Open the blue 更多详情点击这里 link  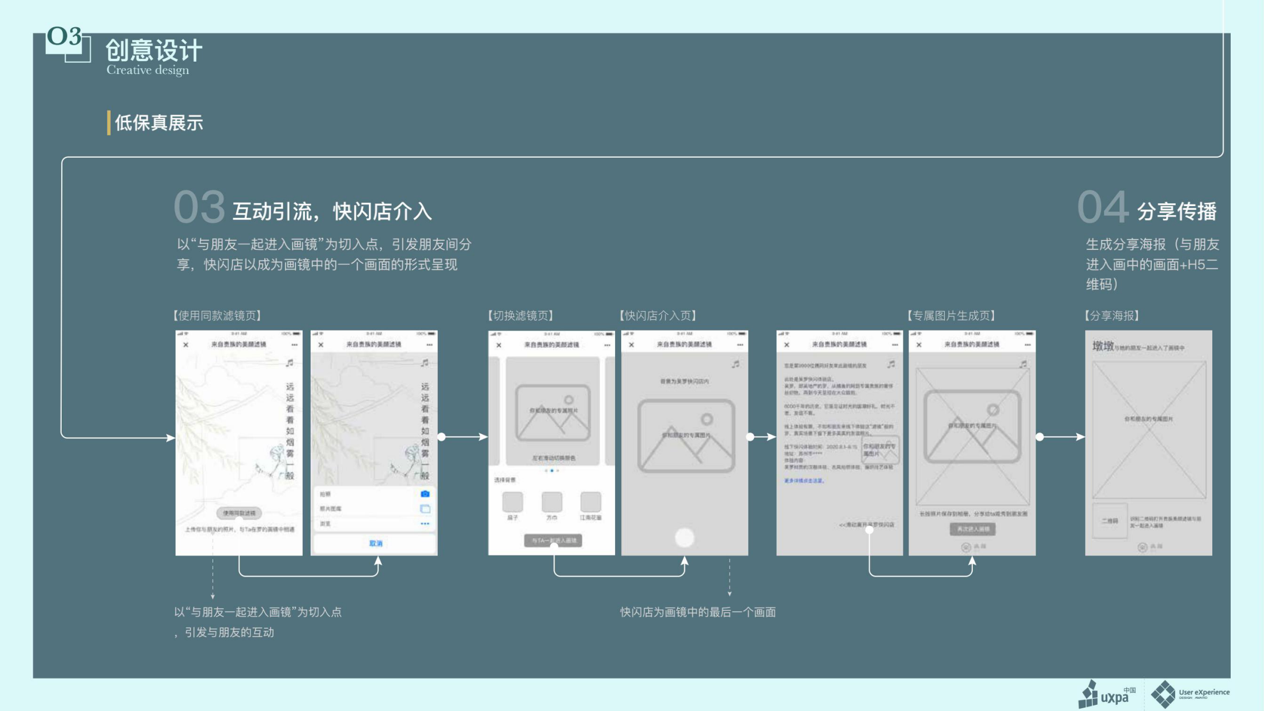coord(804,481)
